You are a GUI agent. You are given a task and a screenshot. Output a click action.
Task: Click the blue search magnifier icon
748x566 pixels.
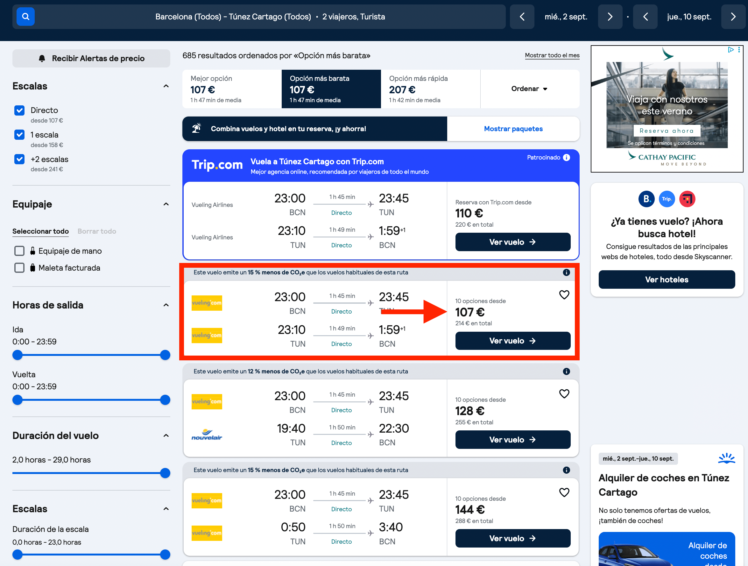pyautogui.click(x=25, y=17)
